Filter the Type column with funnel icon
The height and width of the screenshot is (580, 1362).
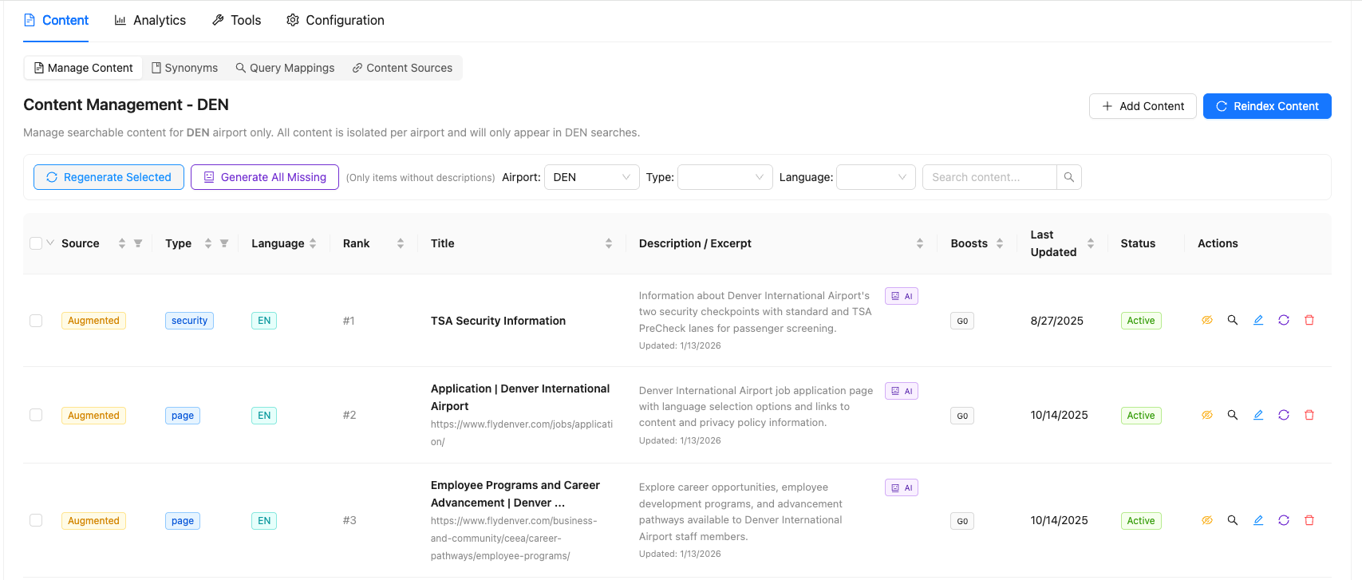point(224,243)
